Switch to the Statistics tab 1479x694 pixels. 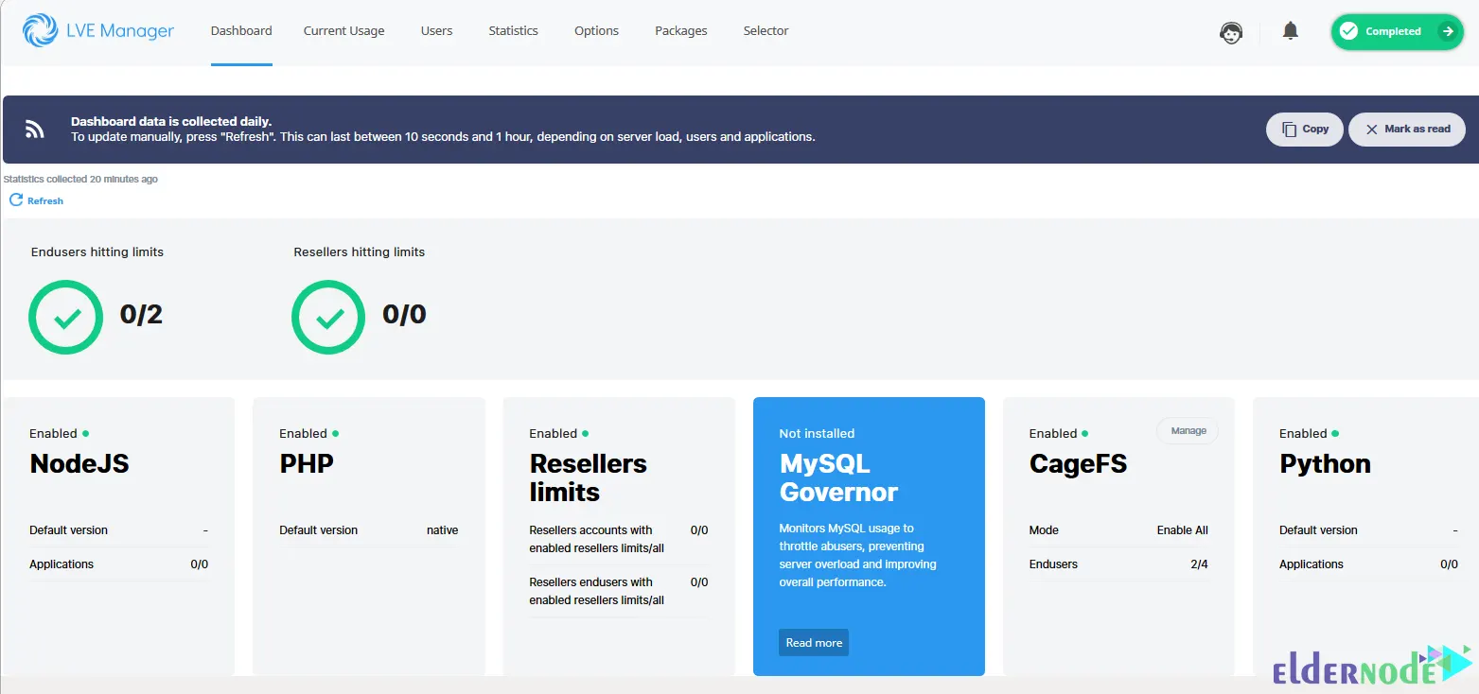[512, 30]
